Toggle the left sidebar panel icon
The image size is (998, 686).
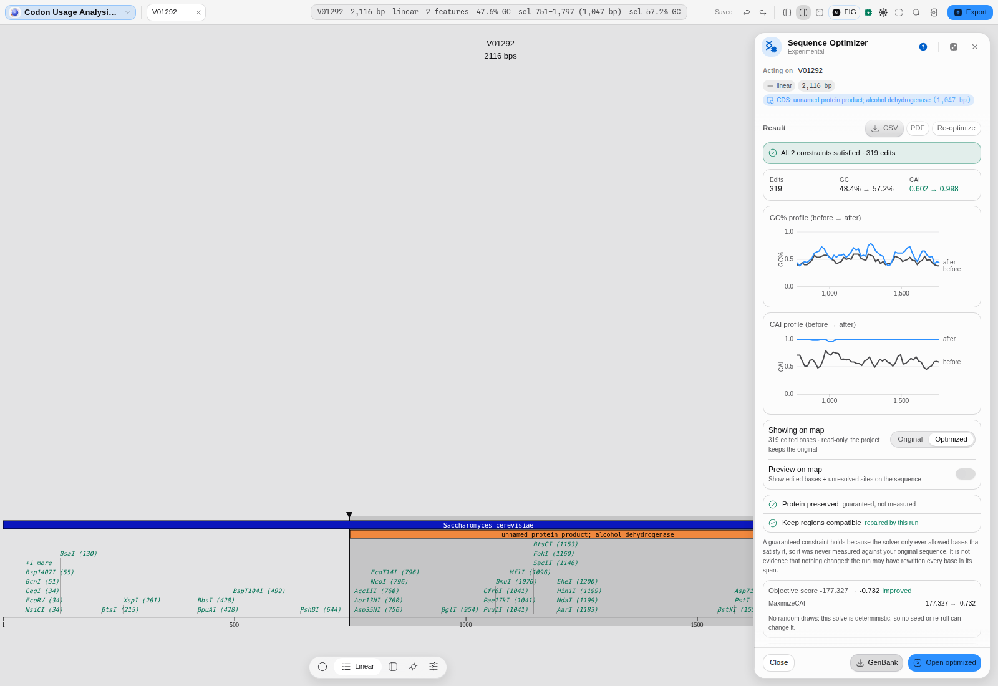pos(787,12)
